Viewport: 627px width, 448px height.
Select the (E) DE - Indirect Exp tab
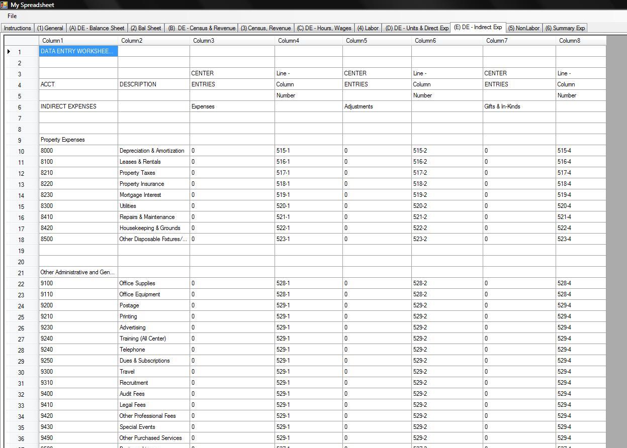click(x=478, y=27)
